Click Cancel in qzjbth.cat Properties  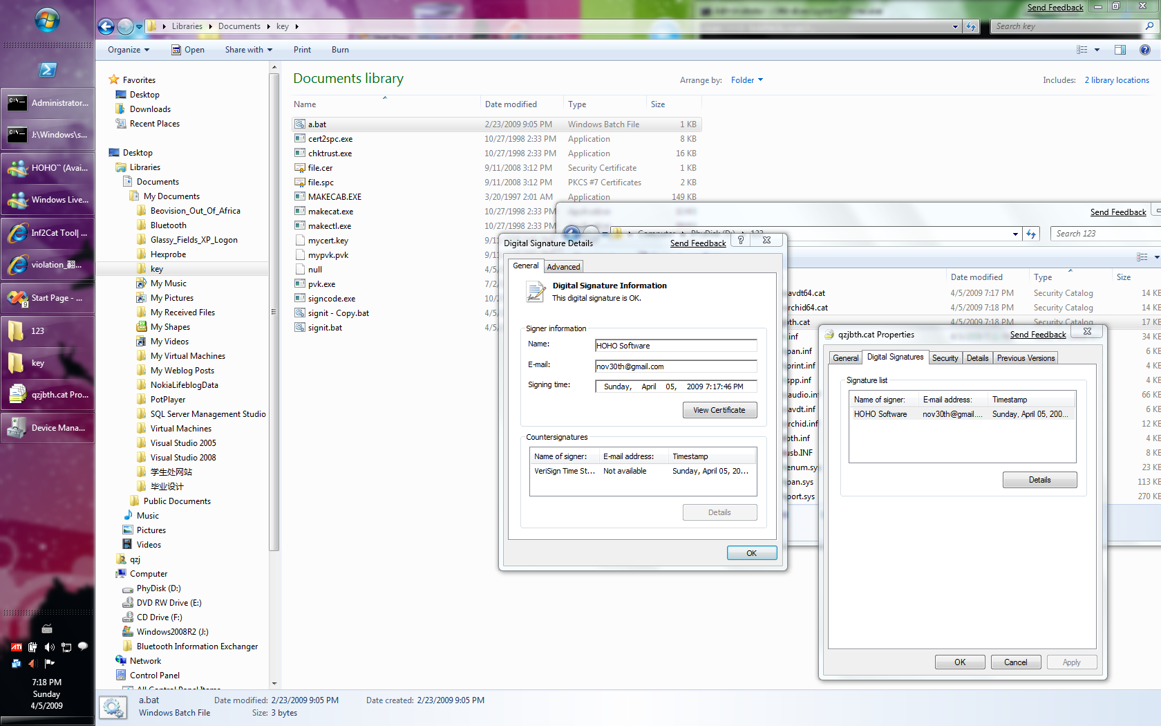(1015, 662)
